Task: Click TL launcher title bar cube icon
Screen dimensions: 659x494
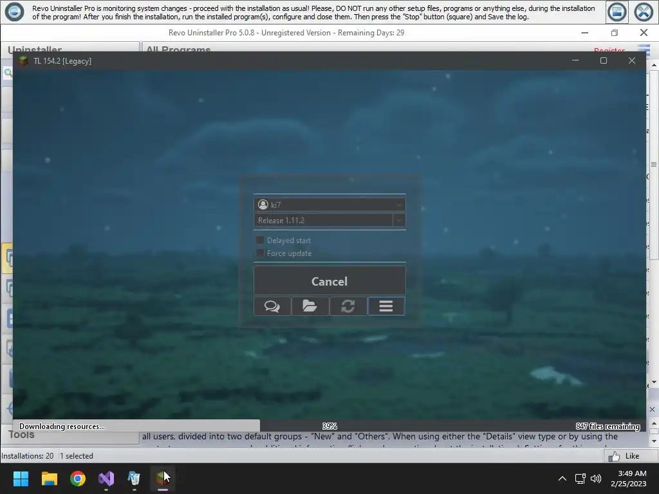Action: click(23, 61)
